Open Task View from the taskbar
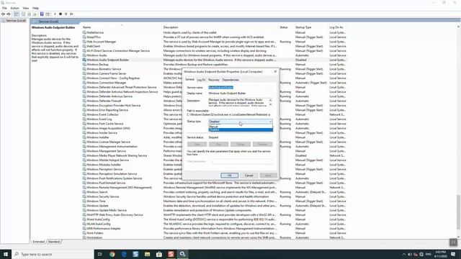Image resolution: width=461 pixels, height=259 pixels. point(100,254)
